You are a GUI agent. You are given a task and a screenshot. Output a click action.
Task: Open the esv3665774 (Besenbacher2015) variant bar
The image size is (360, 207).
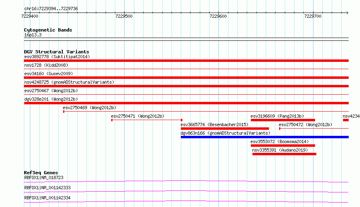pos(225,129)
